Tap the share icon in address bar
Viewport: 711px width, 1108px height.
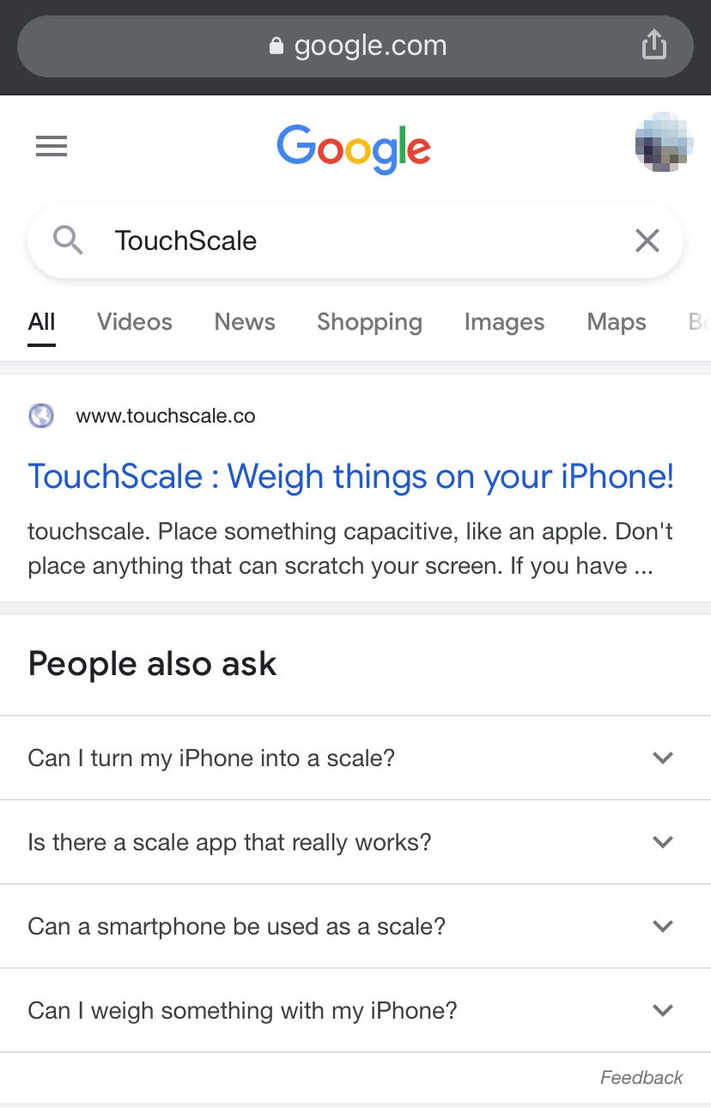(654, 45)
